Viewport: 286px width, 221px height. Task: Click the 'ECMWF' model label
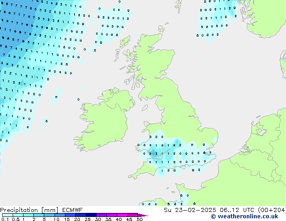(73, 210)
